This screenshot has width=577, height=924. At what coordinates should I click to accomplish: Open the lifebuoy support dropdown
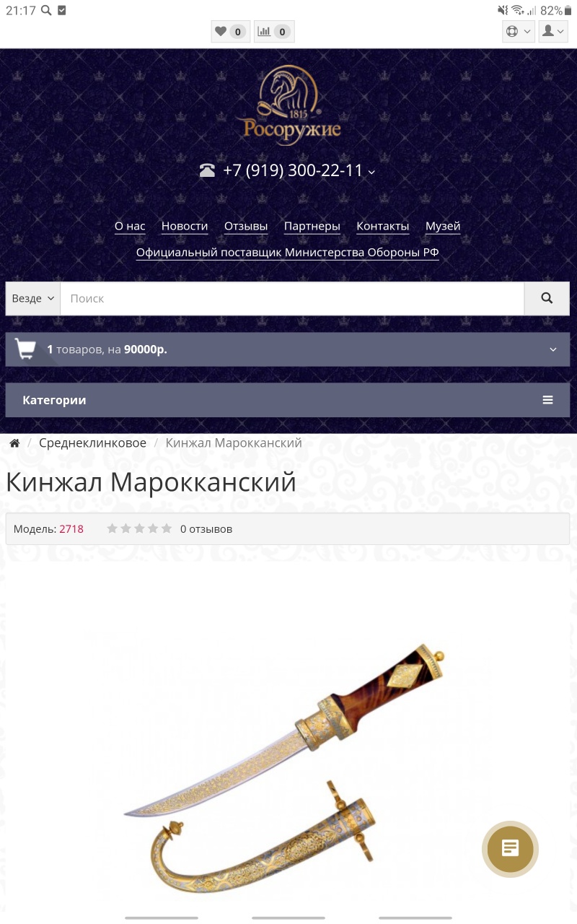coord(519,32)
